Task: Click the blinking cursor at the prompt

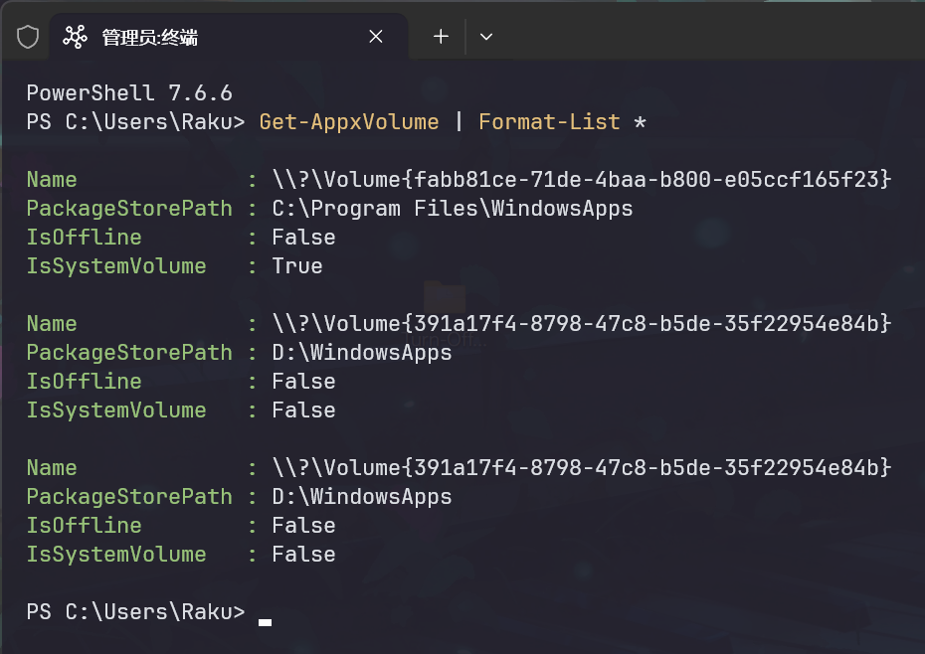Action: tap(265, 622)
